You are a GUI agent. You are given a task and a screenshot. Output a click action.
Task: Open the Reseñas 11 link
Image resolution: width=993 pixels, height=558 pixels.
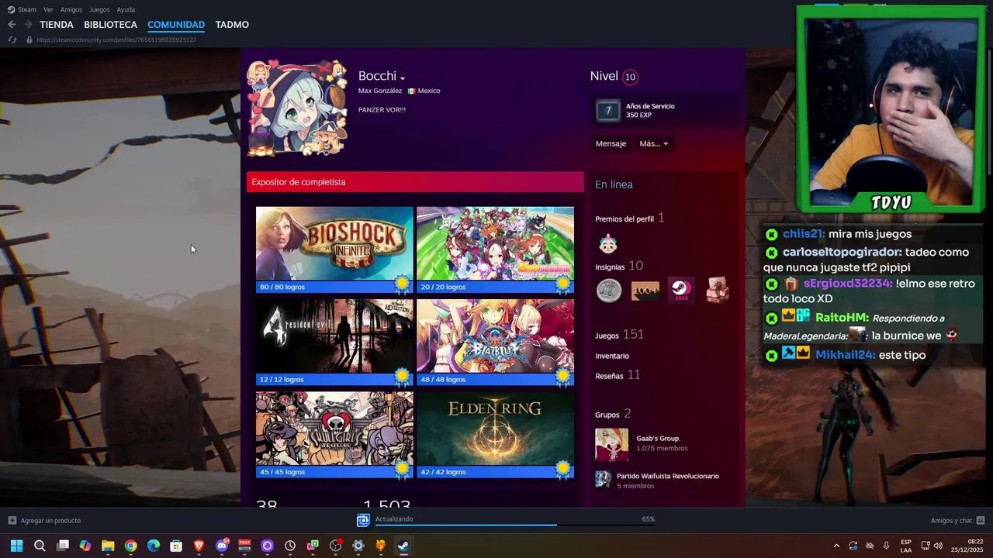click(x=618, y=375)
